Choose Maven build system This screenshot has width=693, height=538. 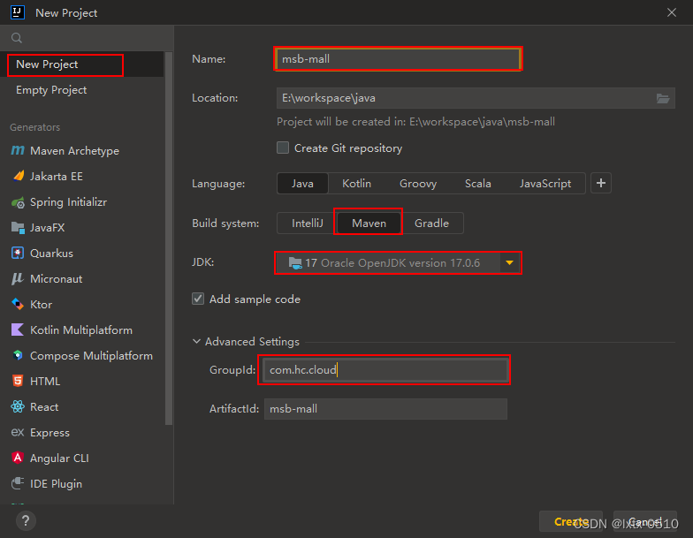(369, 223)
